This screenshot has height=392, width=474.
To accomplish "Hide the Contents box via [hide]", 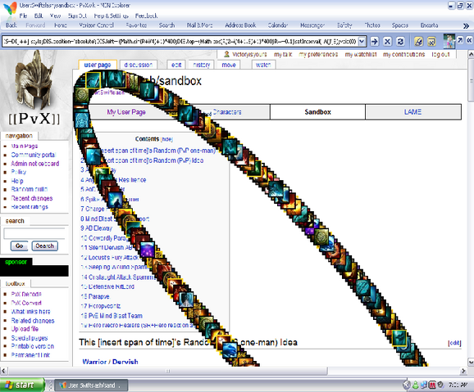I will pyautogui.click(x=166, y=139).
